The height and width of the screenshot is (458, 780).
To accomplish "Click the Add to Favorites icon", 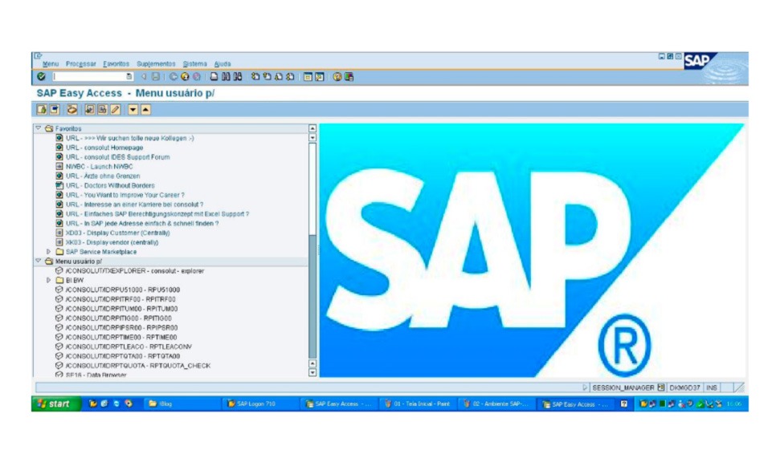I will click(89, 109).
